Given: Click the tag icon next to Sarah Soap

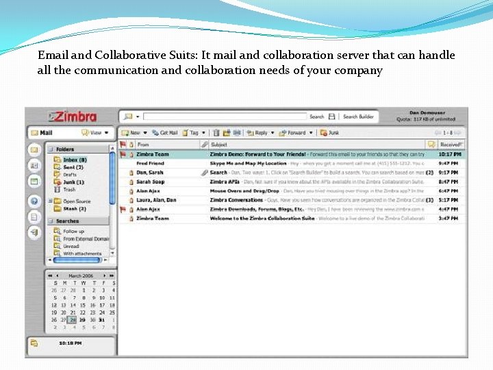Looking at the screenshot, I should [131, 182].
